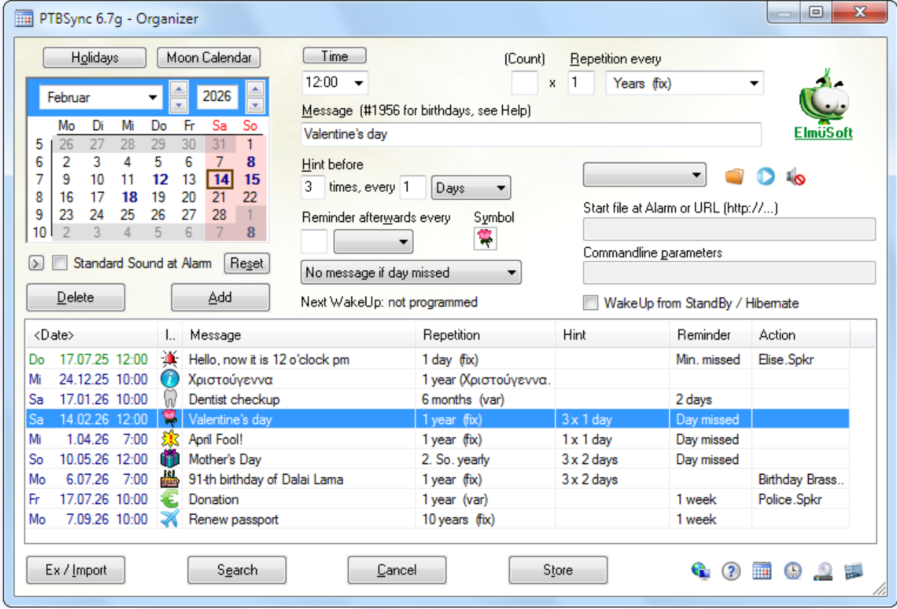Change the rose Symbol for Valentine's day

485,237
